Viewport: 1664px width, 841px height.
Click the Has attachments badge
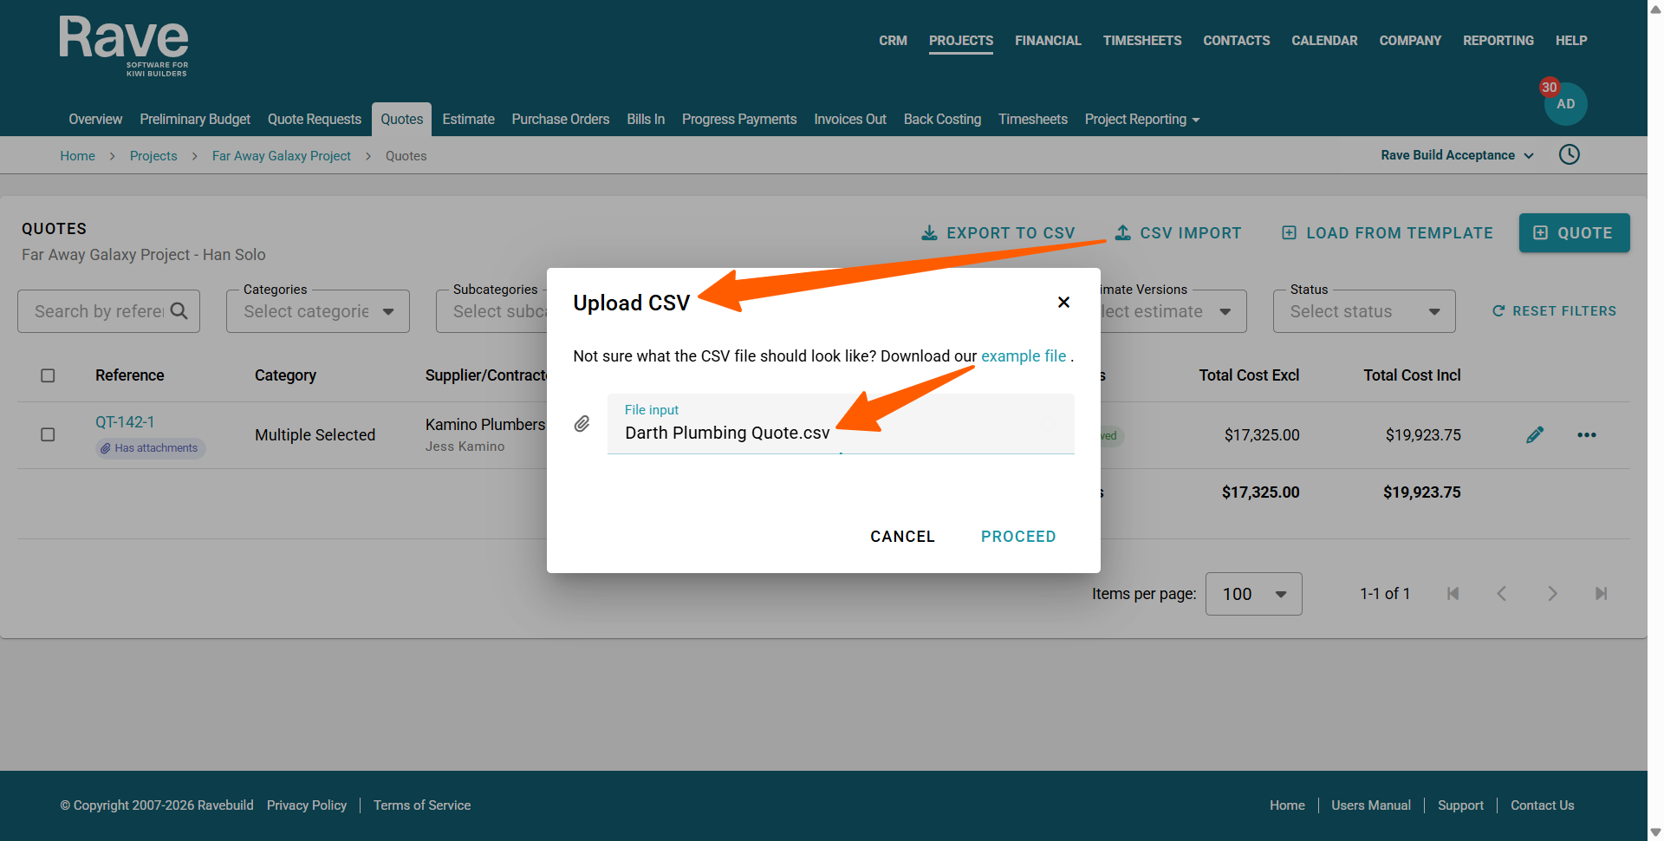pyautogui.click(x=150, y=448)
